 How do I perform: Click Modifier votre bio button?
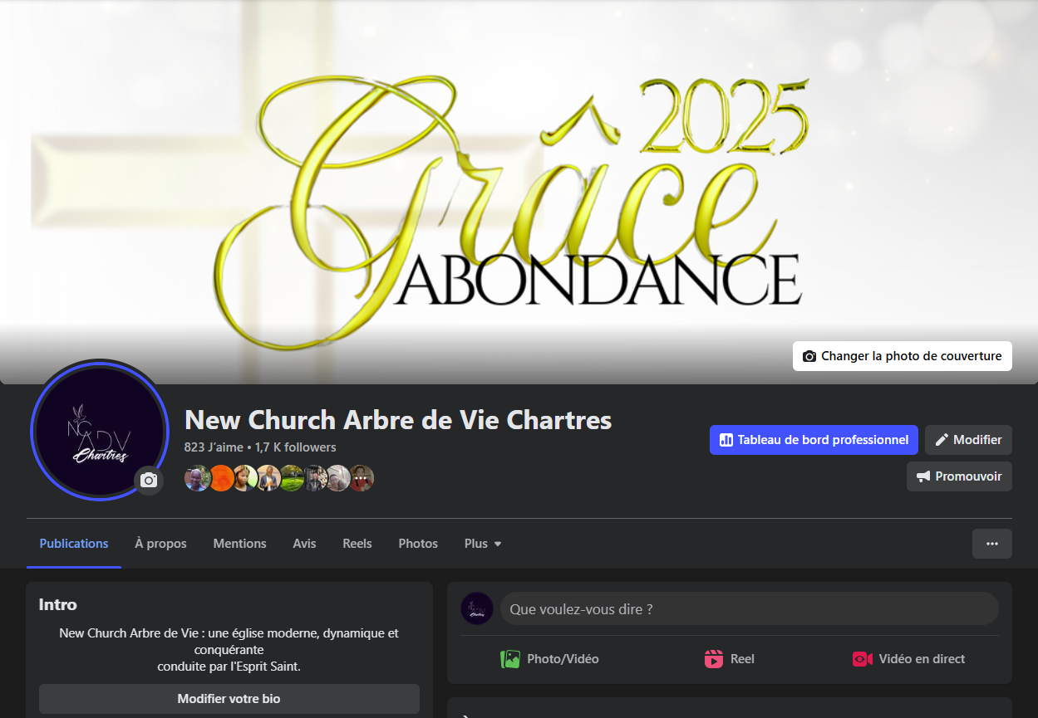[229, 699]
